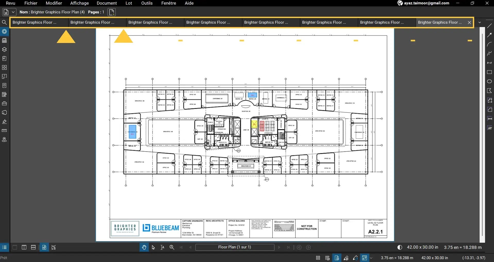Open the file icon dropdown arrow
The width and height of the screenshot is (494, 262).
click(x=13, y=12)
